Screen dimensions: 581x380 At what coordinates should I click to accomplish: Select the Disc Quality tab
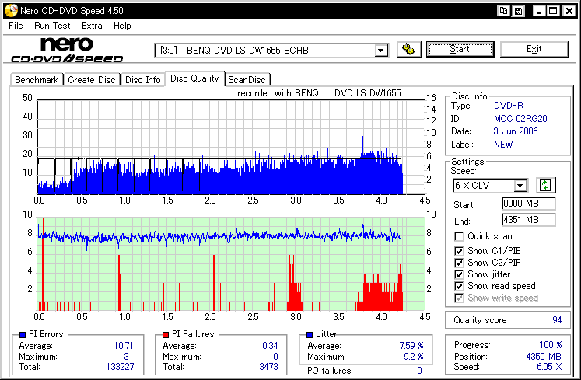coord(194,78)
